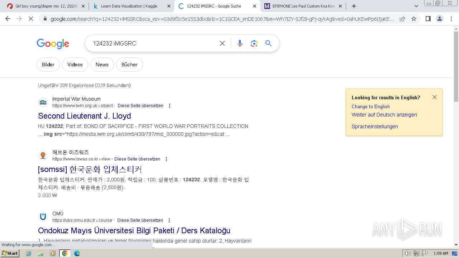Image resolution: width=459 pixels, height=258 pixels.
Task: Click result count text Ungefähr 339 Ergebnisse
Action: [84, 85]
